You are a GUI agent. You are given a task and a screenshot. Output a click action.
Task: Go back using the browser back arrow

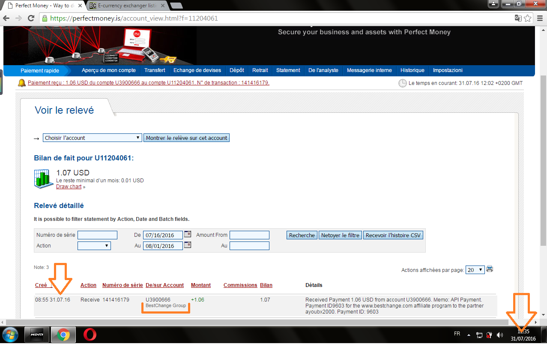[x=6, y=18]
